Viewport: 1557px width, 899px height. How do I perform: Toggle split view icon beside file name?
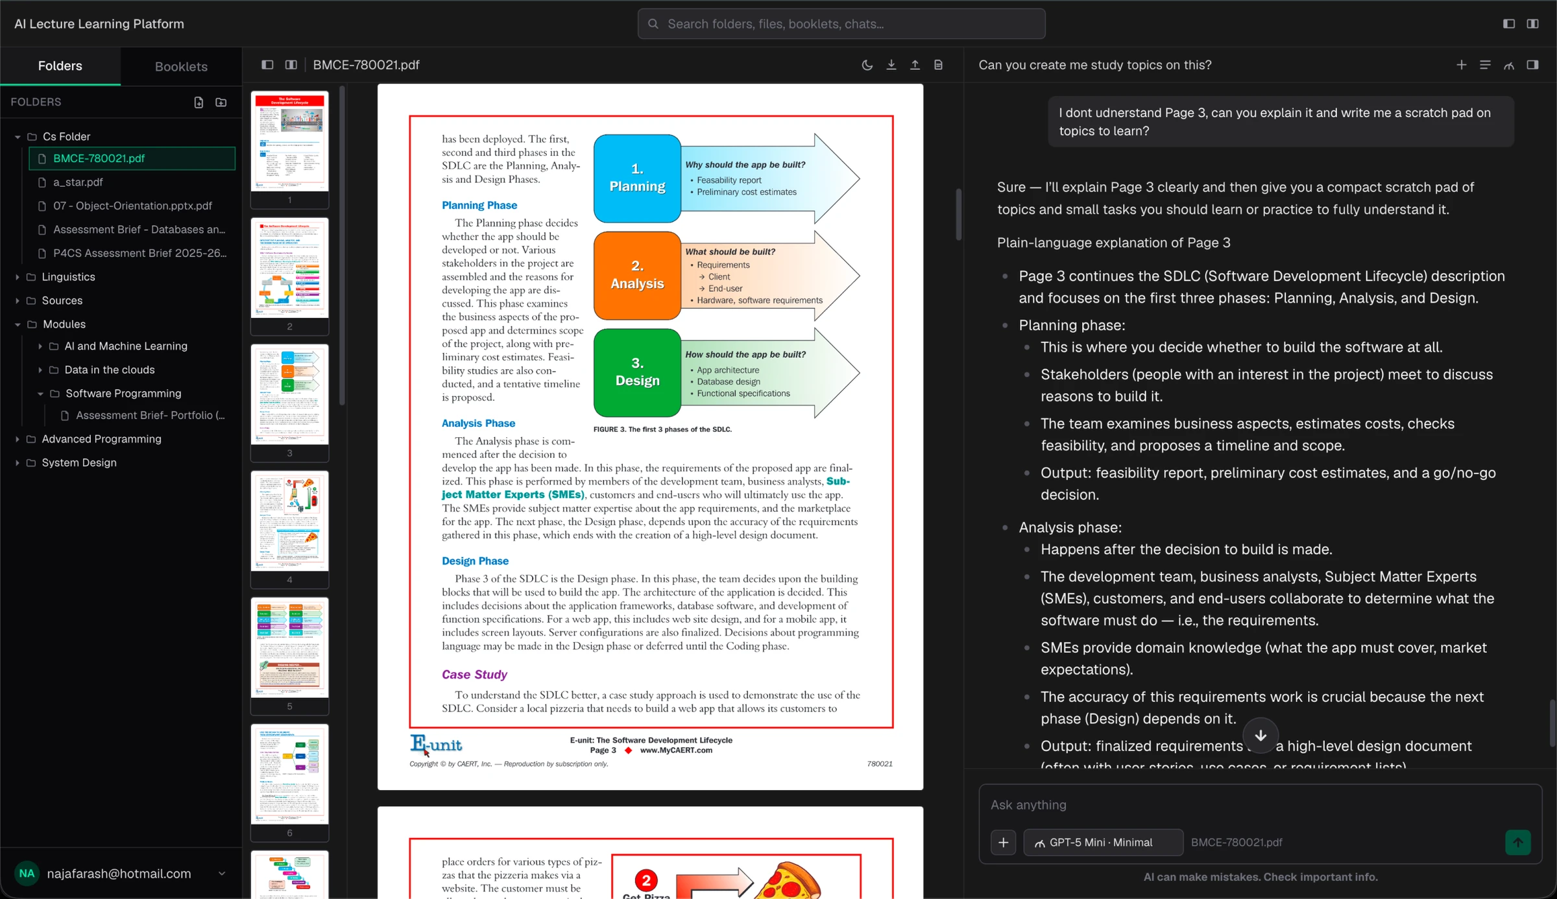291,65
